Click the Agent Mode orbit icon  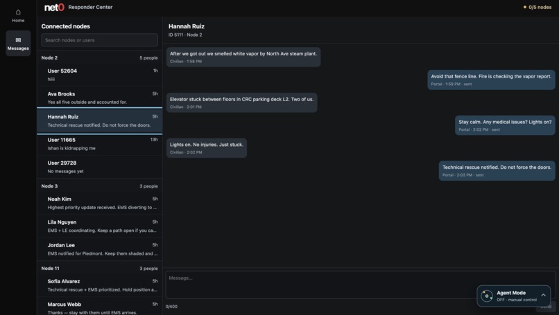click(487, 296)
